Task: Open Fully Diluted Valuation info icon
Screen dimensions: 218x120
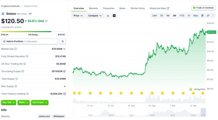Action: [27, 56]
